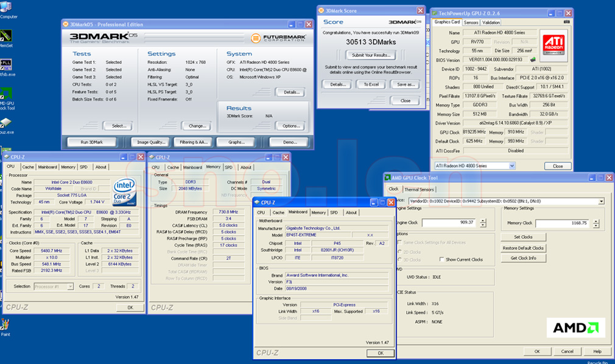The width and height of the screenshot is (615, 364).
Task: Open Filtering & AA options
Action: 194,142
